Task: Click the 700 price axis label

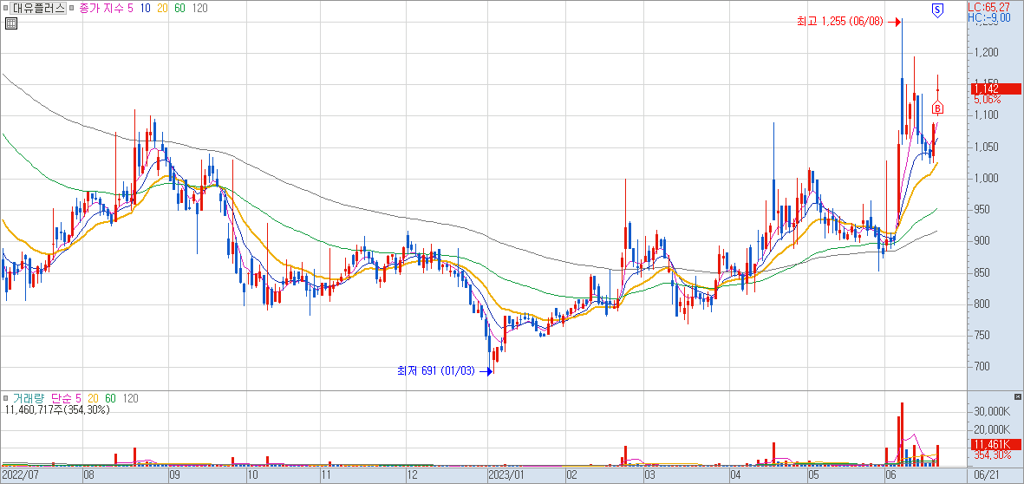Action: coord(981,366)
